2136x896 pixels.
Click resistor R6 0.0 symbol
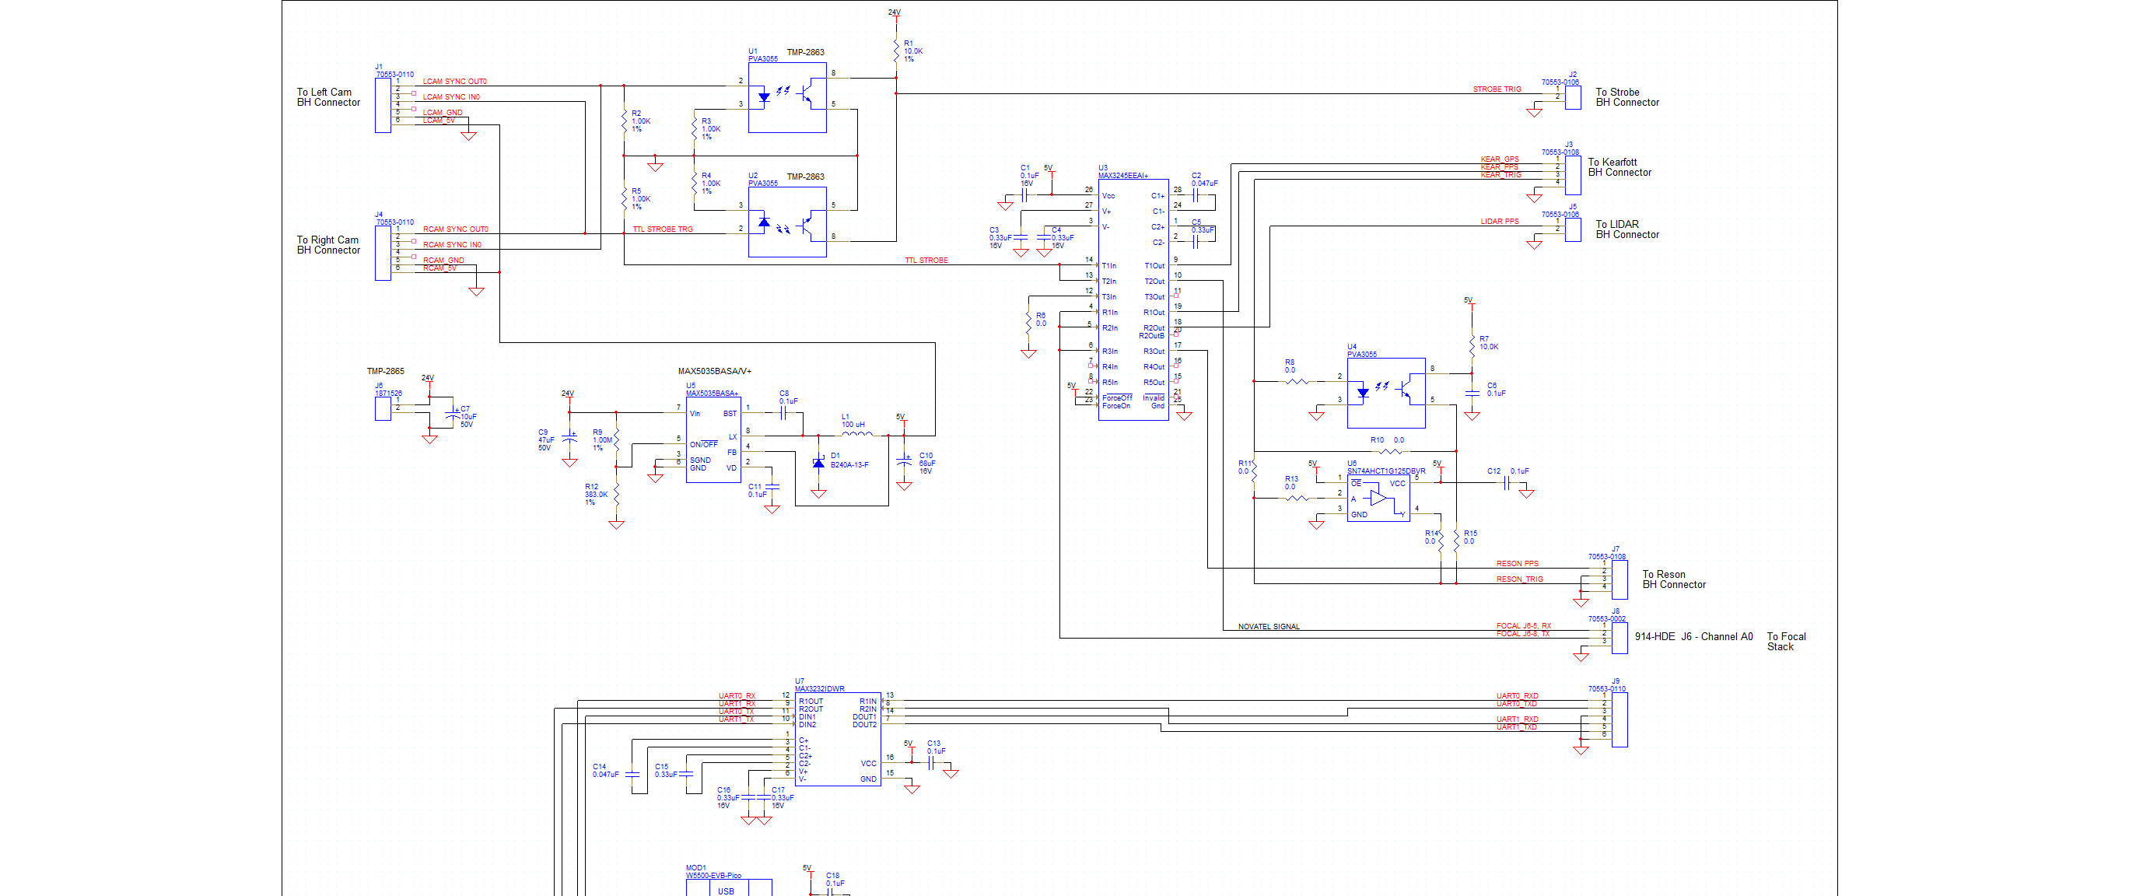tap(1028, 324)
